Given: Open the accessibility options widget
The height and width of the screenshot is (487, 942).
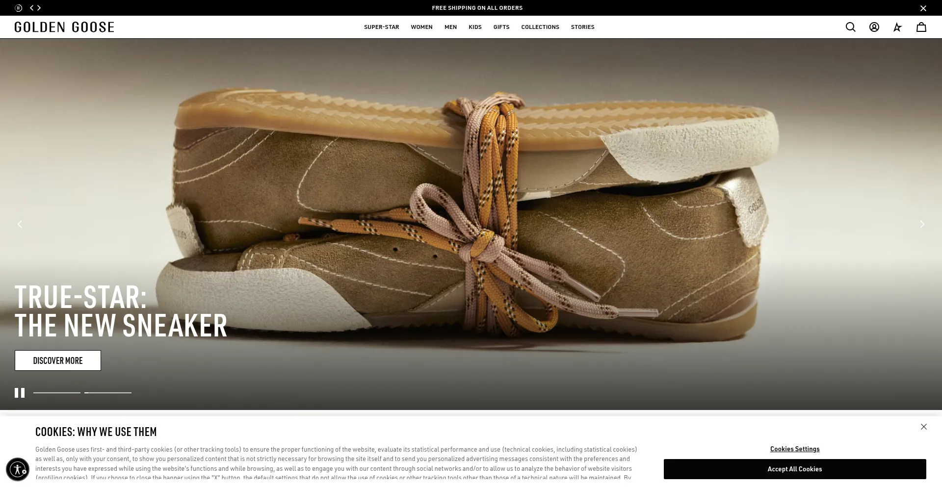Looking at the screenshot, I should (x=18, y=469).
